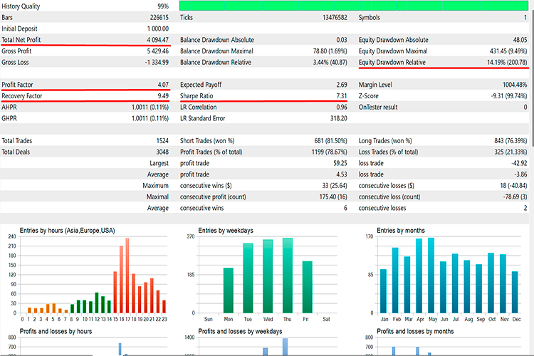
Task: Click Equity Drawdown Absolute value 48.05
Action: [520, 40]
